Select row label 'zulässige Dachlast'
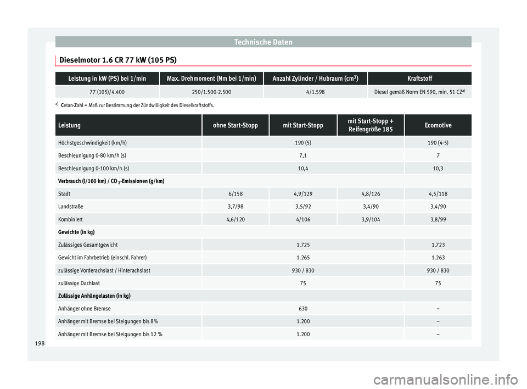Image resolution: width=527 pixels, height=389 pixels. (79, 284)
